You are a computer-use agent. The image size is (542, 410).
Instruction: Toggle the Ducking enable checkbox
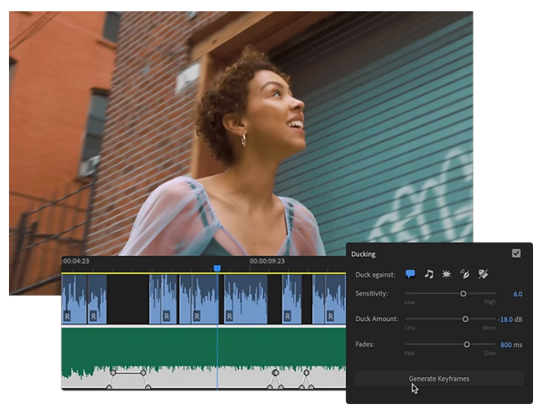(516, 254)
